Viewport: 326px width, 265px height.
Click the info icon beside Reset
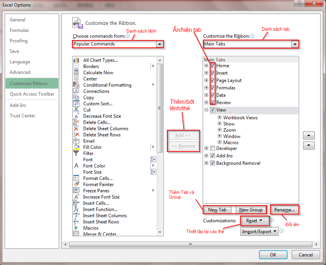click(272, 220)
